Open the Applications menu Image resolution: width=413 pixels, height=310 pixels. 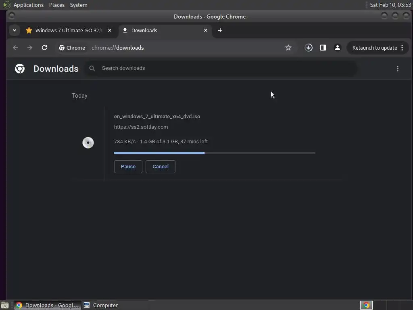point(29,5)
